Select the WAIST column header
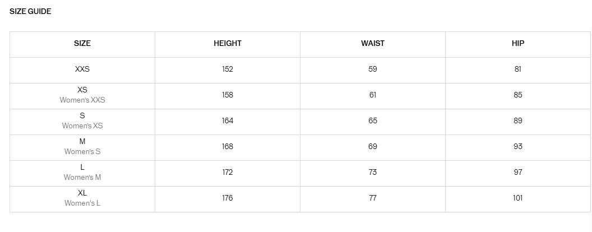The height and width of the screenshot is (232, 592). (x=373, y=44)
